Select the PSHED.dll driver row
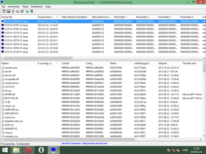Screen dimensions: 206x154 [x=101, y=94]
